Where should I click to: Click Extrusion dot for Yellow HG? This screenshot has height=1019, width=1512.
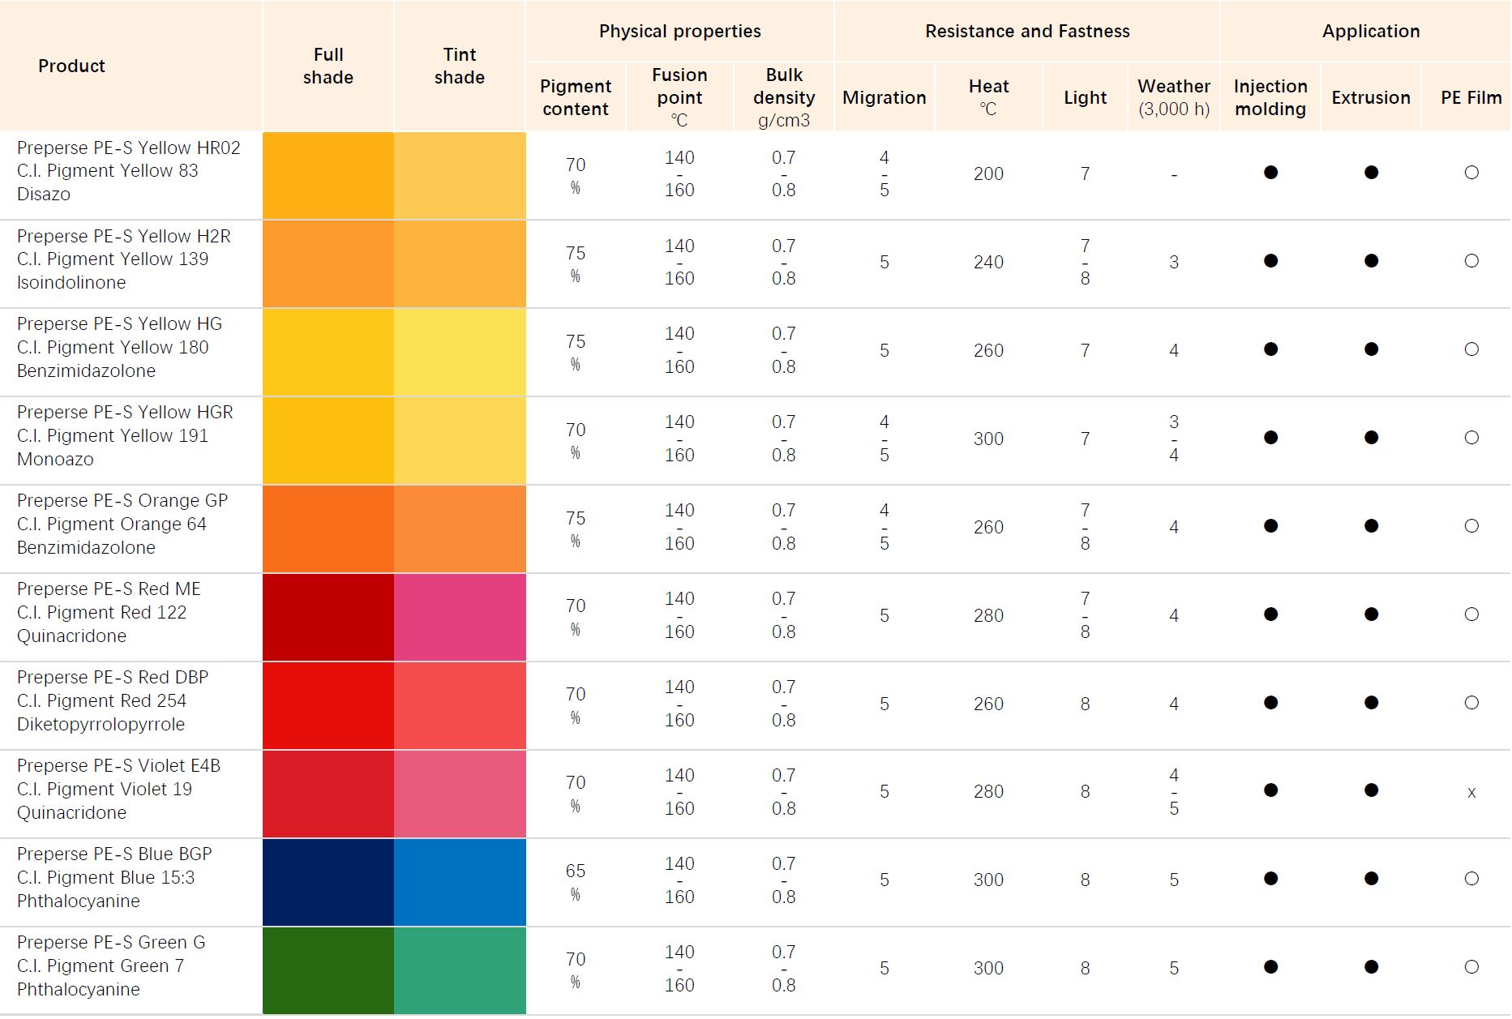[1371, 349]
